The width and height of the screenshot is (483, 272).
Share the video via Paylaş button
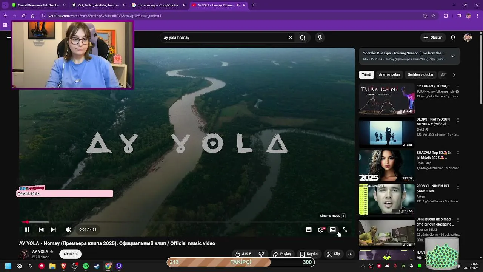coord(282,254)
